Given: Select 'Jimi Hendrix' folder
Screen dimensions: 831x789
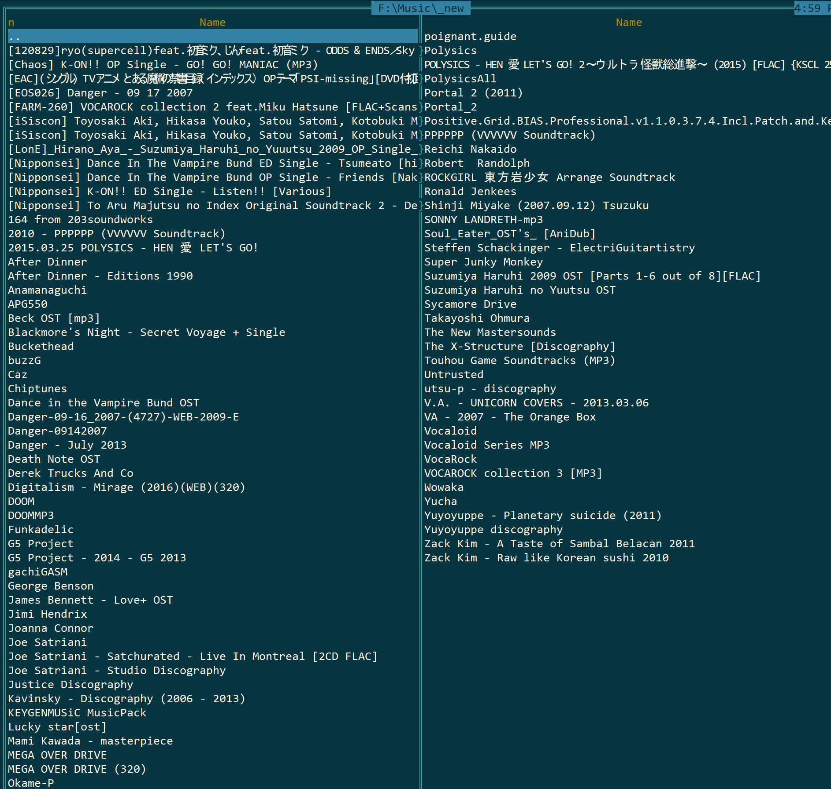Looking at the screenshot, I should point(48,614).
